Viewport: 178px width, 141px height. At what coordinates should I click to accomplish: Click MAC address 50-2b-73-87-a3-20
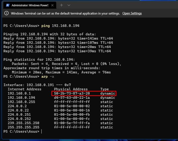click(x=72, y=93)
